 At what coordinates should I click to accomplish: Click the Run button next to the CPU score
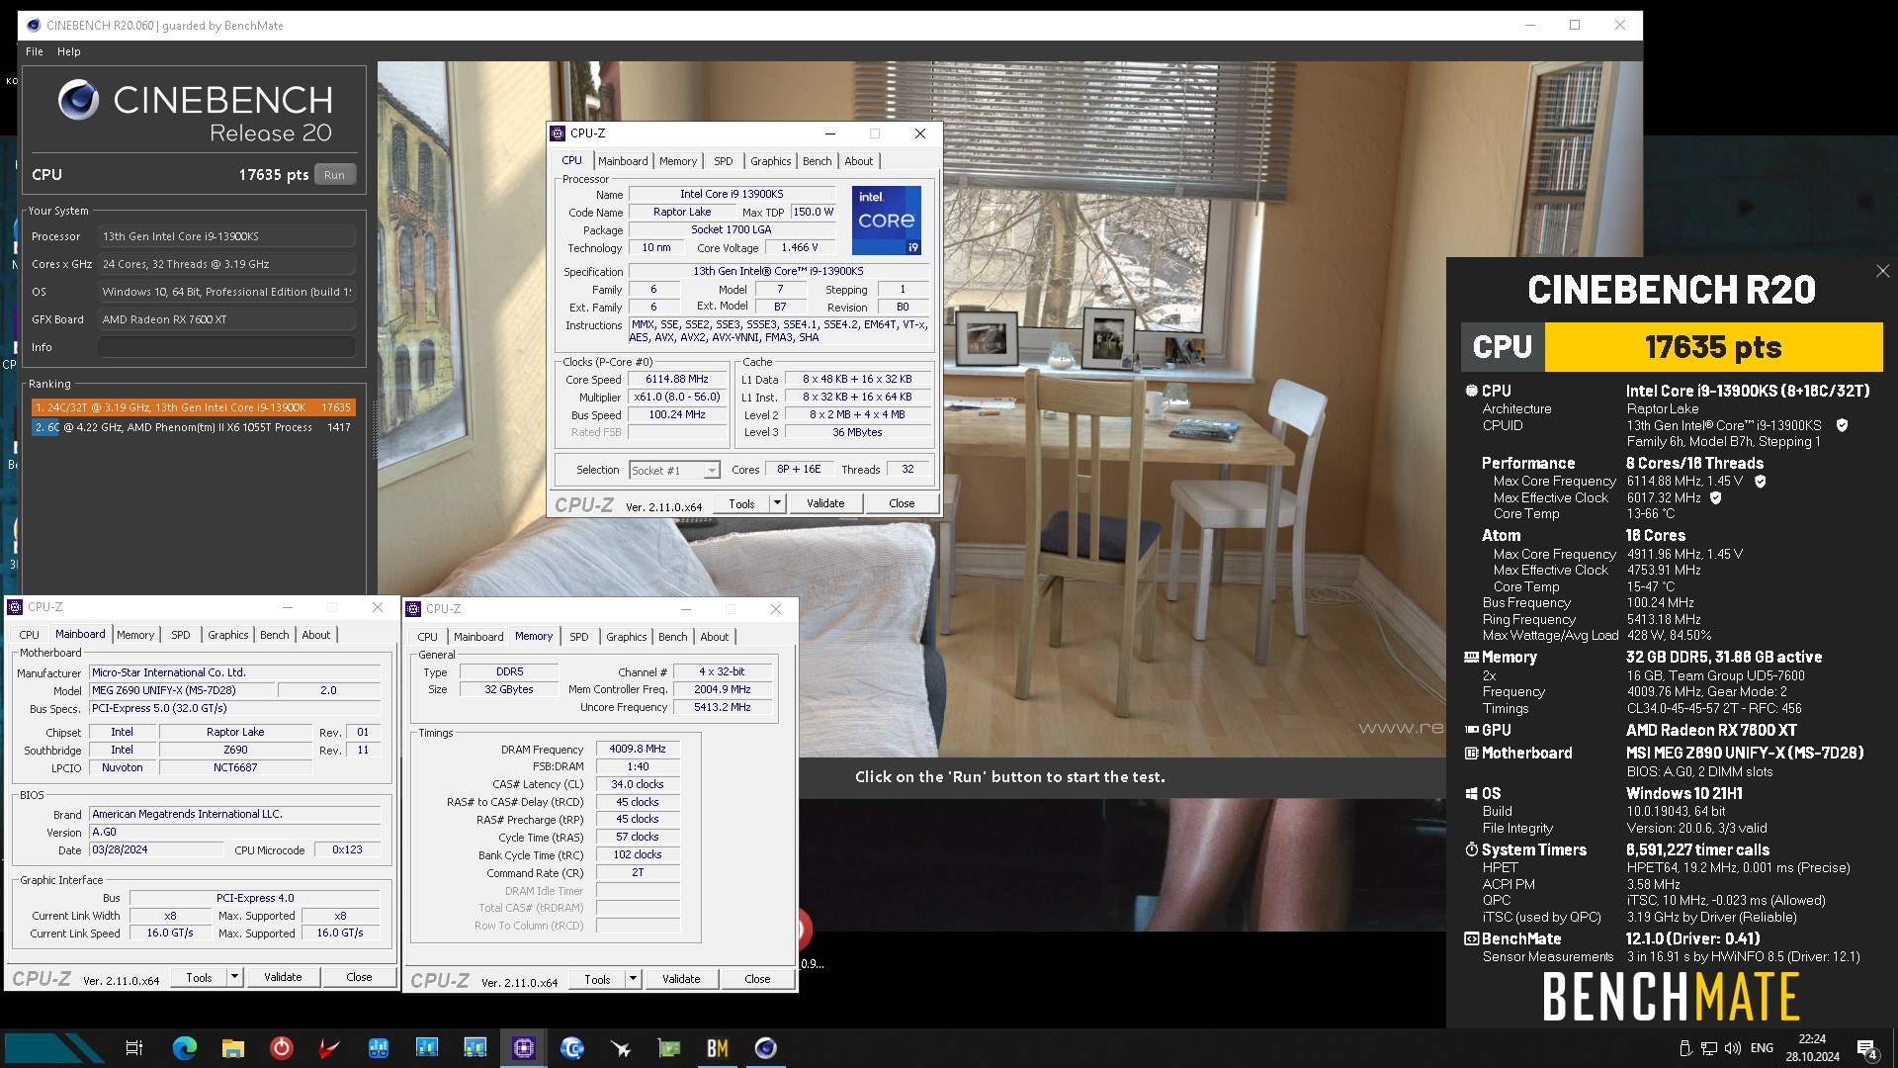click(x=335, y=175)
